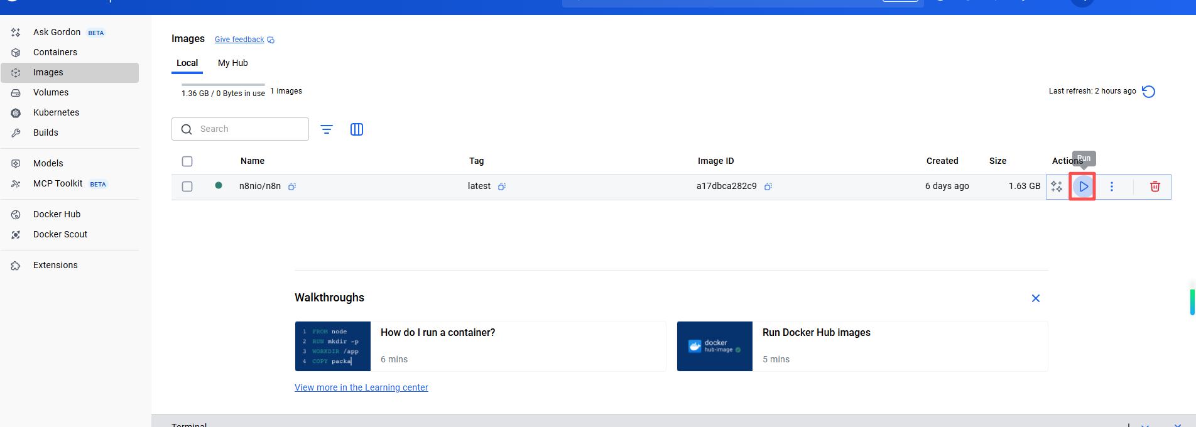The width and height of the screenshot is (1196, 427).
Task: Open more actions three-dot menu
Action: pyautogui.click(x=1112, y=186)
